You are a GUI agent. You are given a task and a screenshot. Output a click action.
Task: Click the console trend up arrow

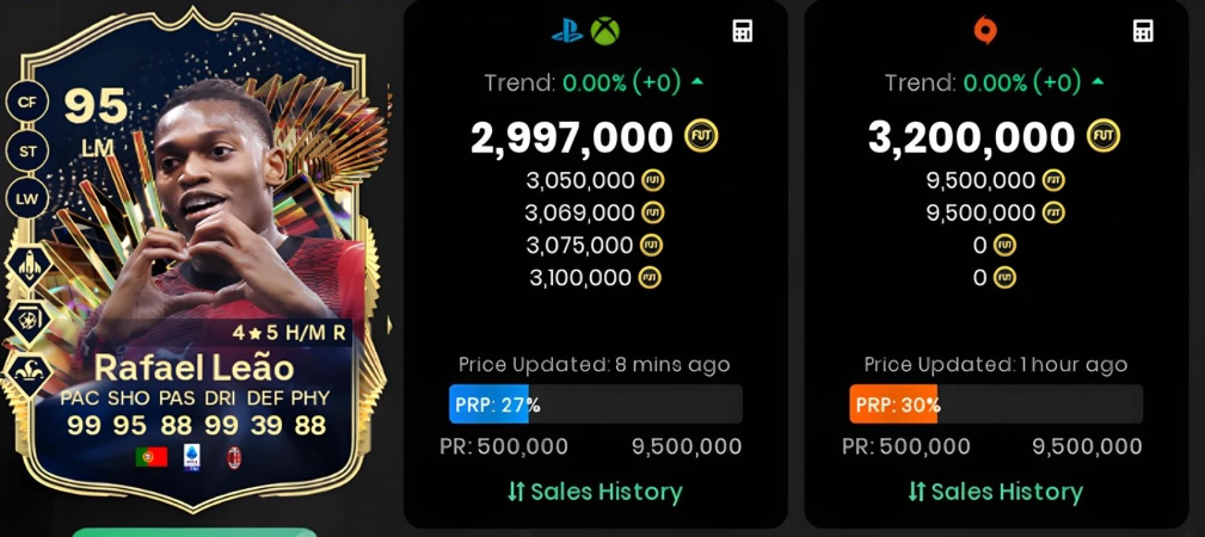[x=697, y=82]
